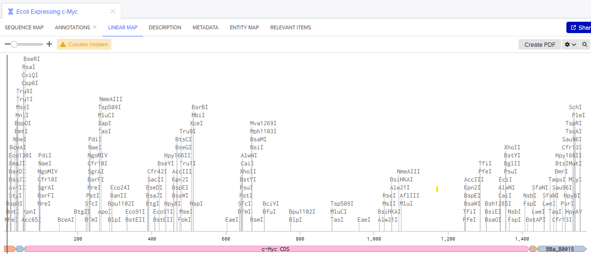Close the Ecoli Expressing c-Myc tab
Screen dimensions: 591x267
pyautogui.click(x=113, y=11)
